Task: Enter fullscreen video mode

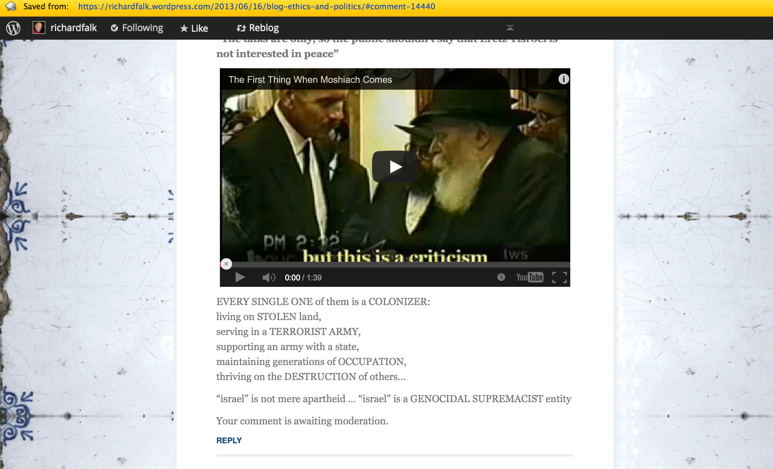Action: coord(559,278)
